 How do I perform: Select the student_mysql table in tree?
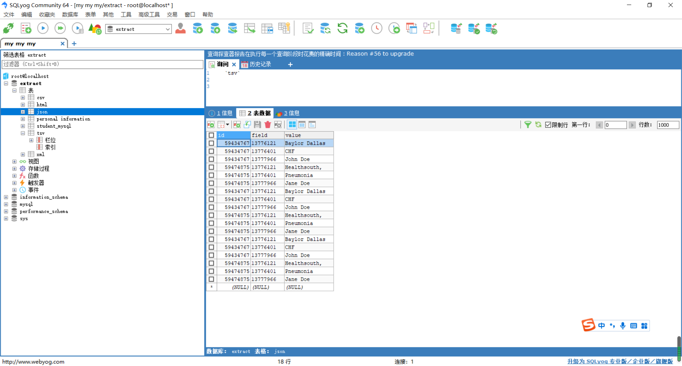click(x=54, y=126)
